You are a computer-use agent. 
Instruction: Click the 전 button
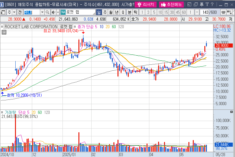pos(20,12)
